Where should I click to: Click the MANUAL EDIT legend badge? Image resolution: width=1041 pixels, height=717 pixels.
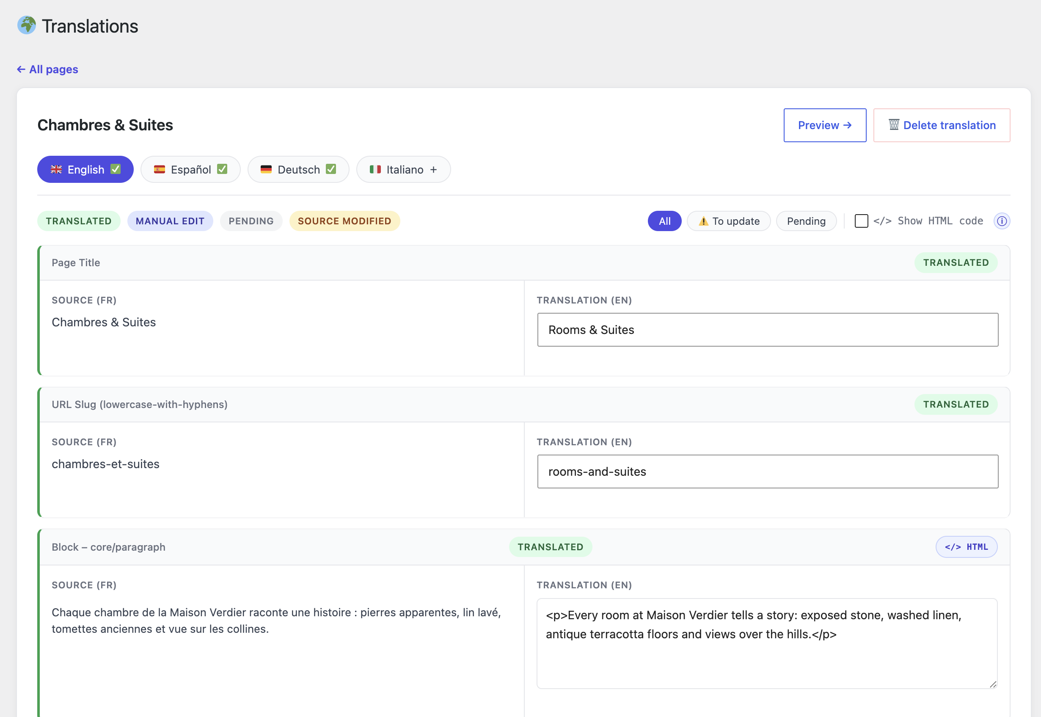click(170, 221)
